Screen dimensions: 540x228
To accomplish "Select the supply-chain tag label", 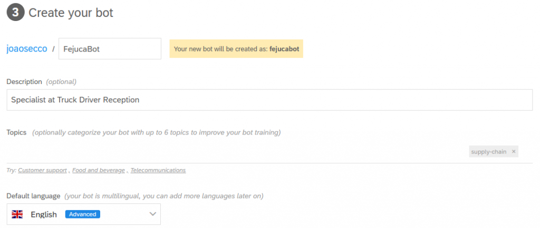I will click(x=488, y=152).
